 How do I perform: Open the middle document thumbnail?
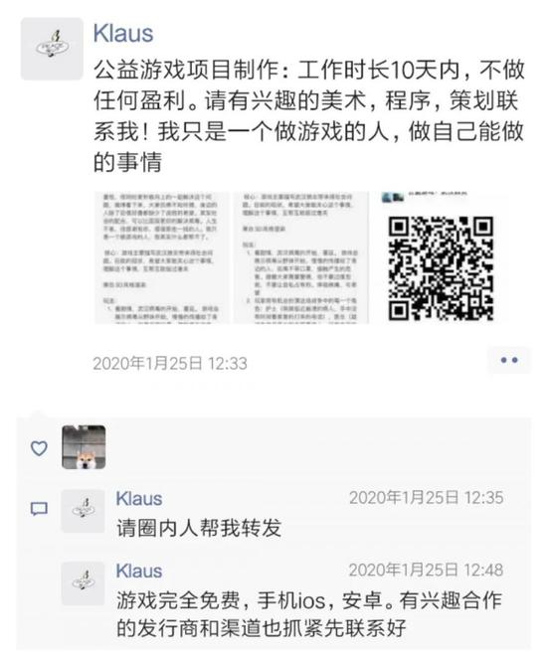tap(301, 257)
